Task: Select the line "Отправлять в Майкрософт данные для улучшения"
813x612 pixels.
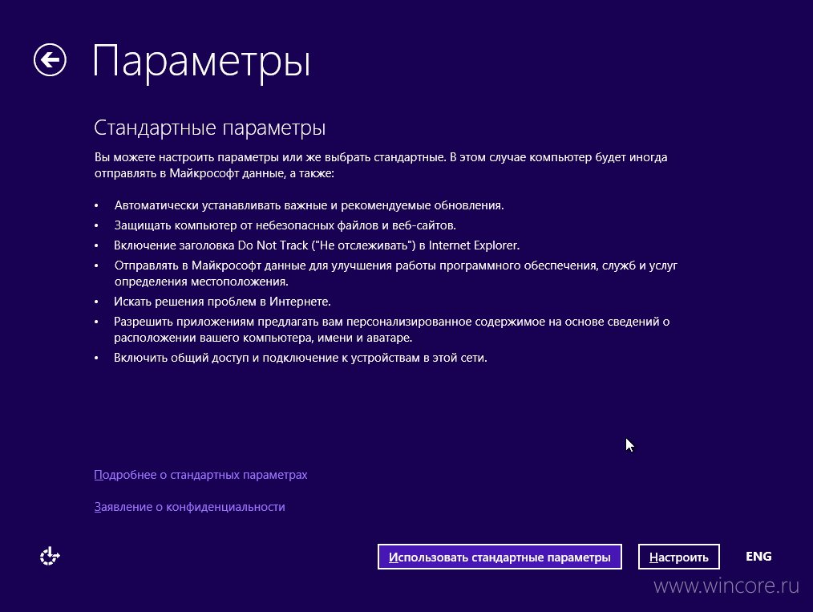Action: click(395, 274)
